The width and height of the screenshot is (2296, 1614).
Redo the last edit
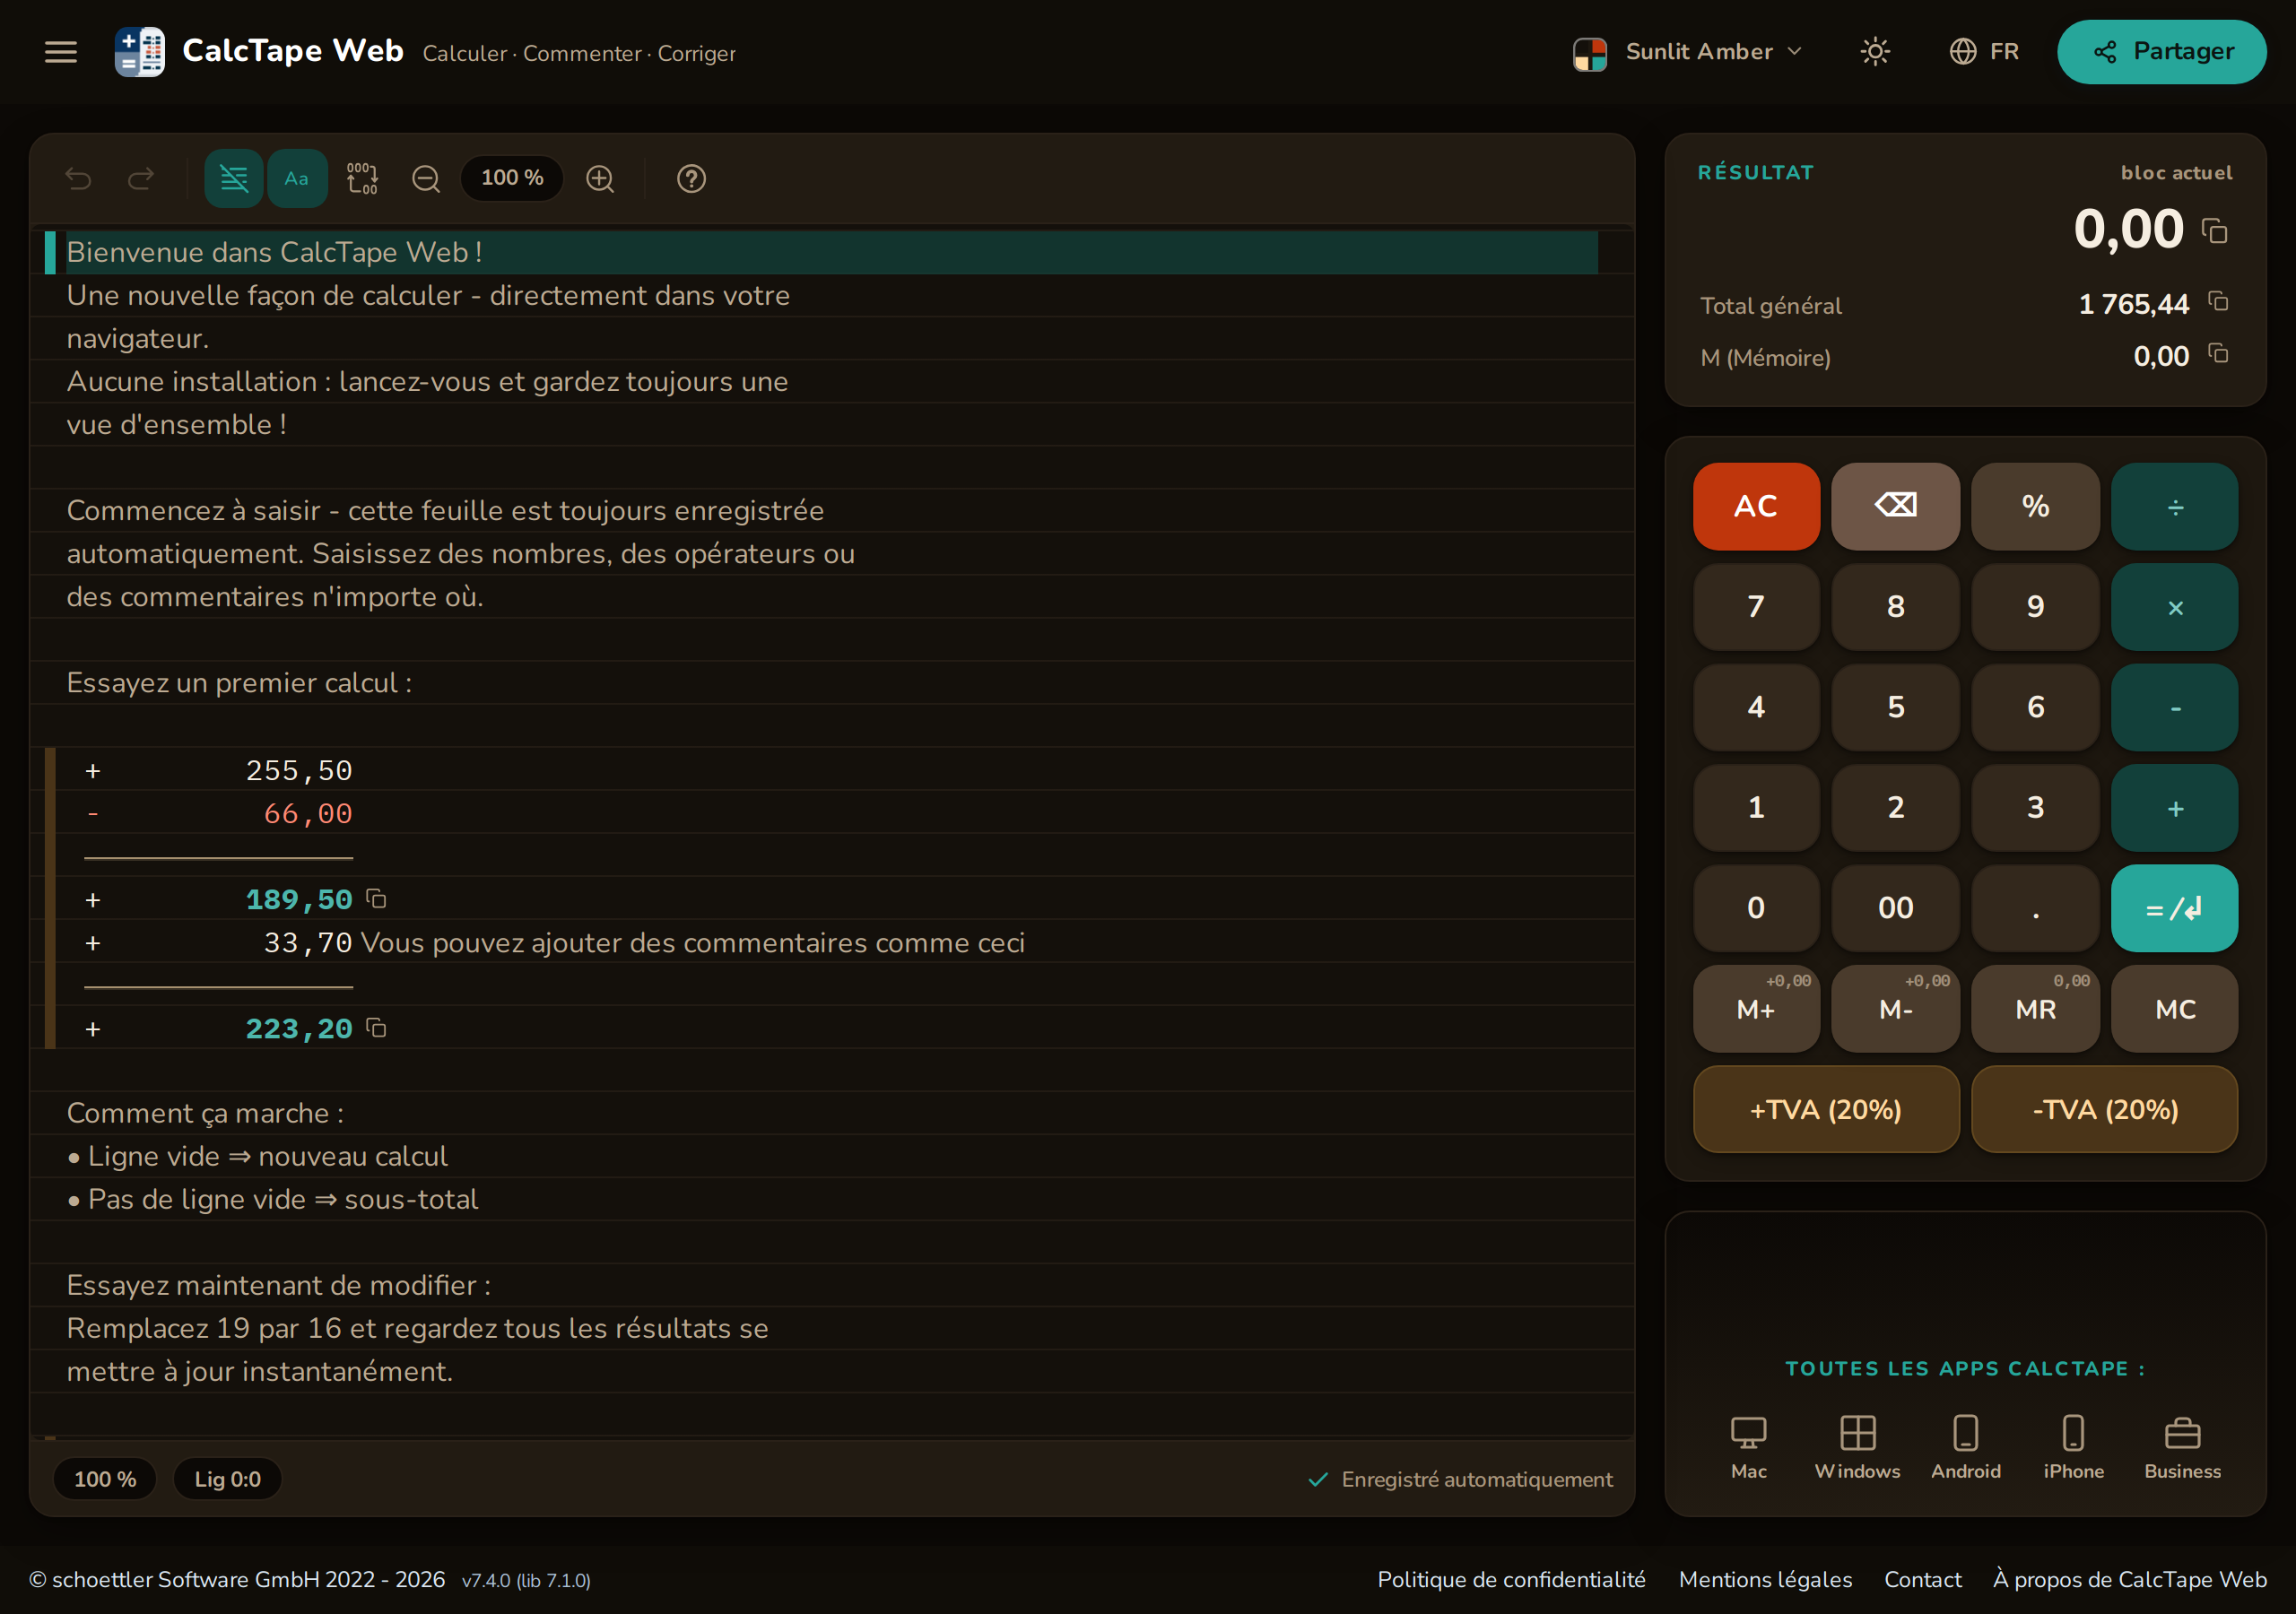coord(141,178)
